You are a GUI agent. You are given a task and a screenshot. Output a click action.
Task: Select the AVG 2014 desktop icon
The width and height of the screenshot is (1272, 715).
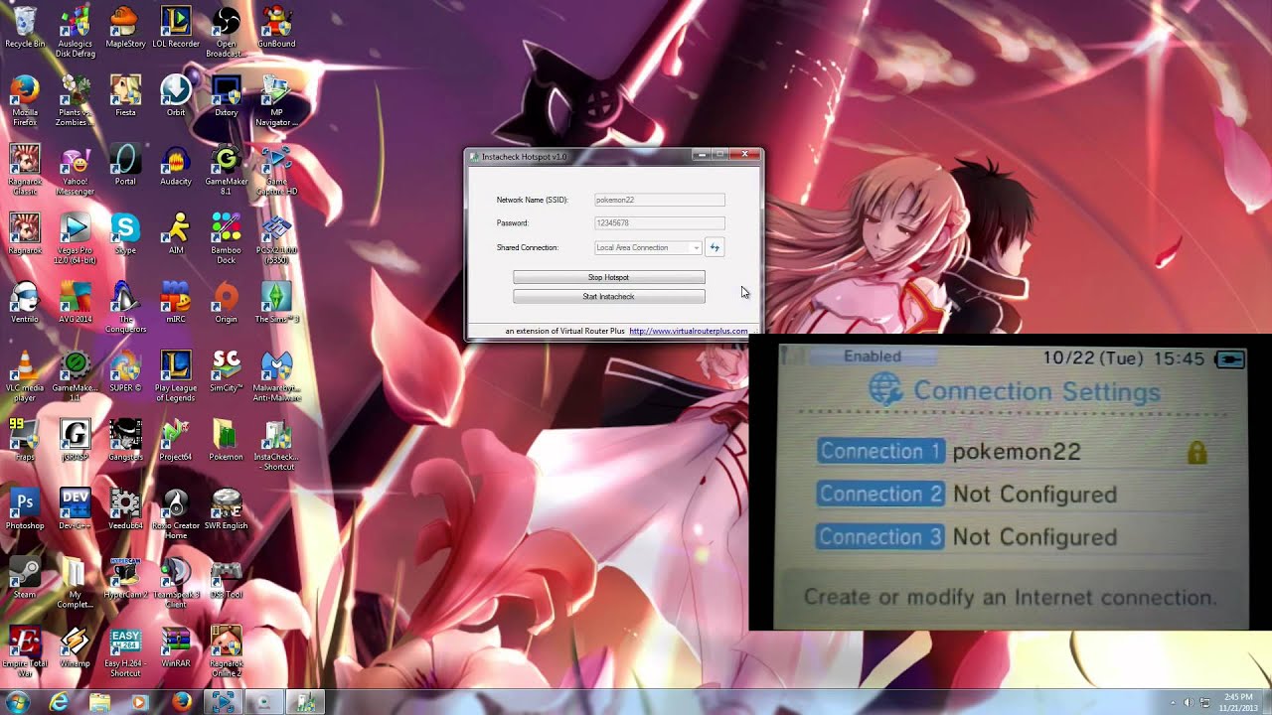click(x=76, y=302)
